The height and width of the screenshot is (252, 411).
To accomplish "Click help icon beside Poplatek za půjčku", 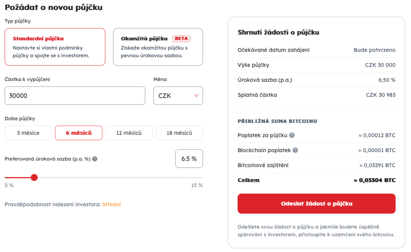I will pos(292,135).
